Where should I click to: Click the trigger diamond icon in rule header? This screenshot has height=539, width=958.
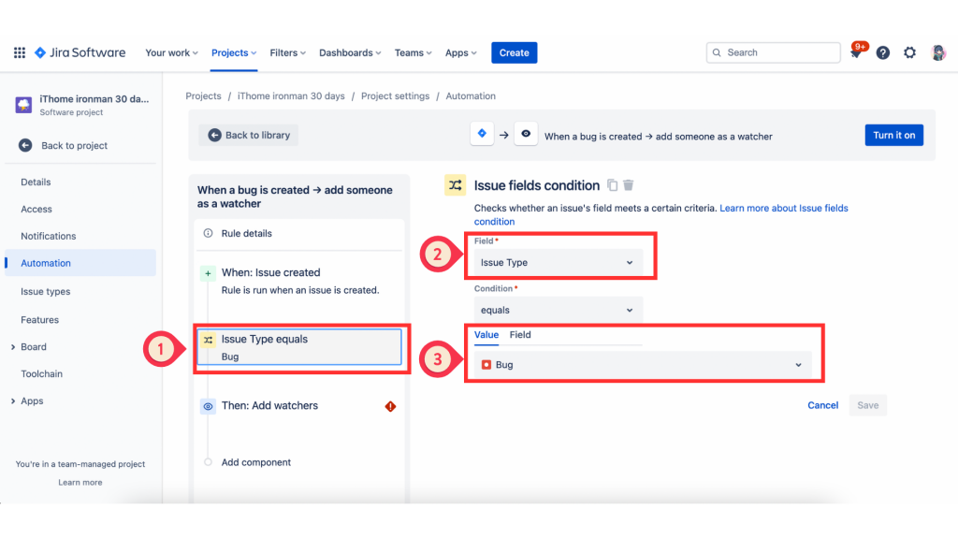tap(482, 134)
